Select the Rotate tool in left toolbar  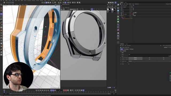point(1,17)
